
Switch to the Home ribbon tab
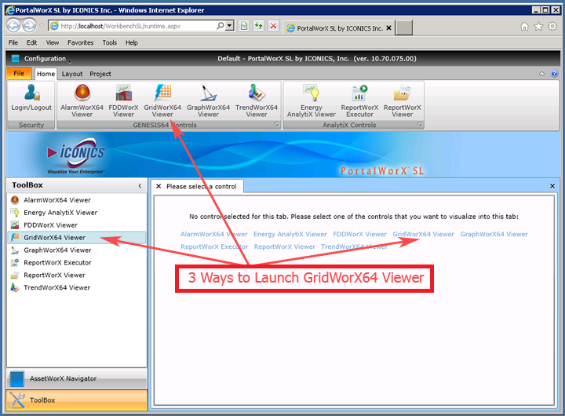pos(46,74)
